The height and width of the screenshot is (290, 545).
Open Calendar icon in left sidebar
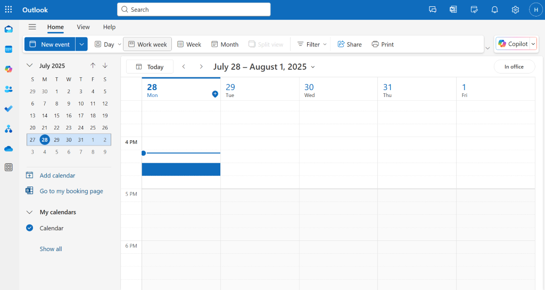tap(9, 50)
